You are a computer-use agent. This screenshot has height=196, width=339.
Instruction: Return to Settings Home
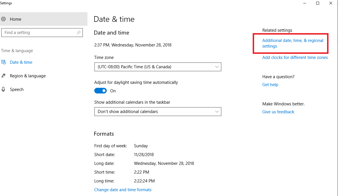[x=15, y=19]
